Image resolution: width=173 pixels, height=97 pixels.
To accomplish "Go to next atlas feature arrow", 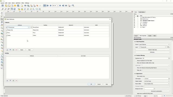I will [60, 6].
